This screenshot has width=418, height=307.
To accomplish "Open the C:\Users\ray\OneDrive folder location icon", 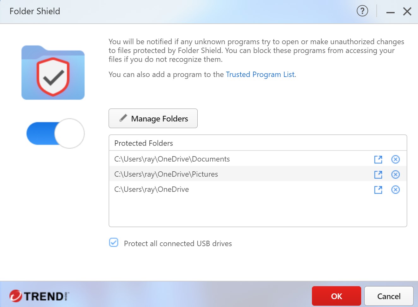I will pyautogui.click(x=378, y=190).
